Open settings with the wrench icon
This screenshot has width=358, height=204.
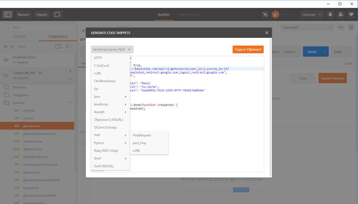coord(340,15)
